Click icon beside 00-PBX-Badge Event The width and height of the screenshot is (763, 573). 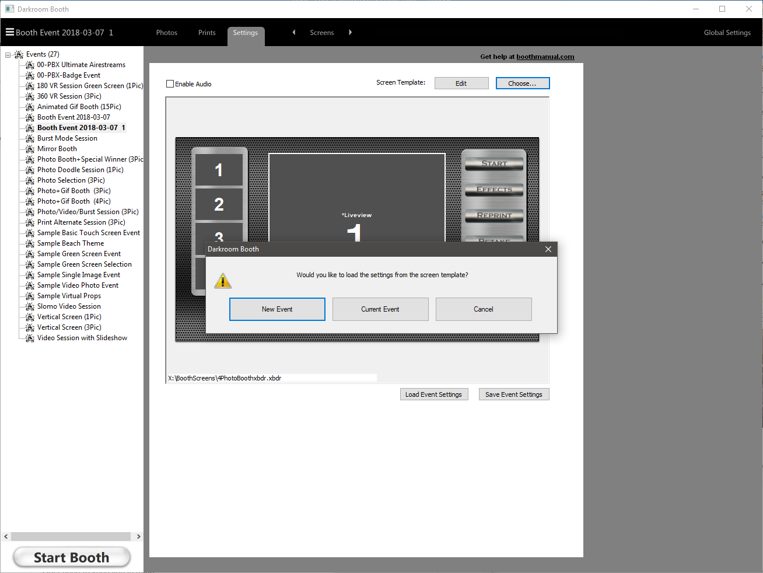tap(30, 75)
